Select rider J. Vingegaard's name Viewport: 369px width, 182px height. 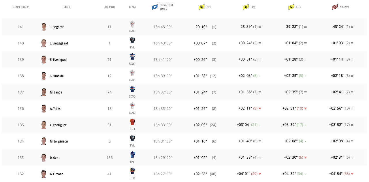[x=59, y=43]
